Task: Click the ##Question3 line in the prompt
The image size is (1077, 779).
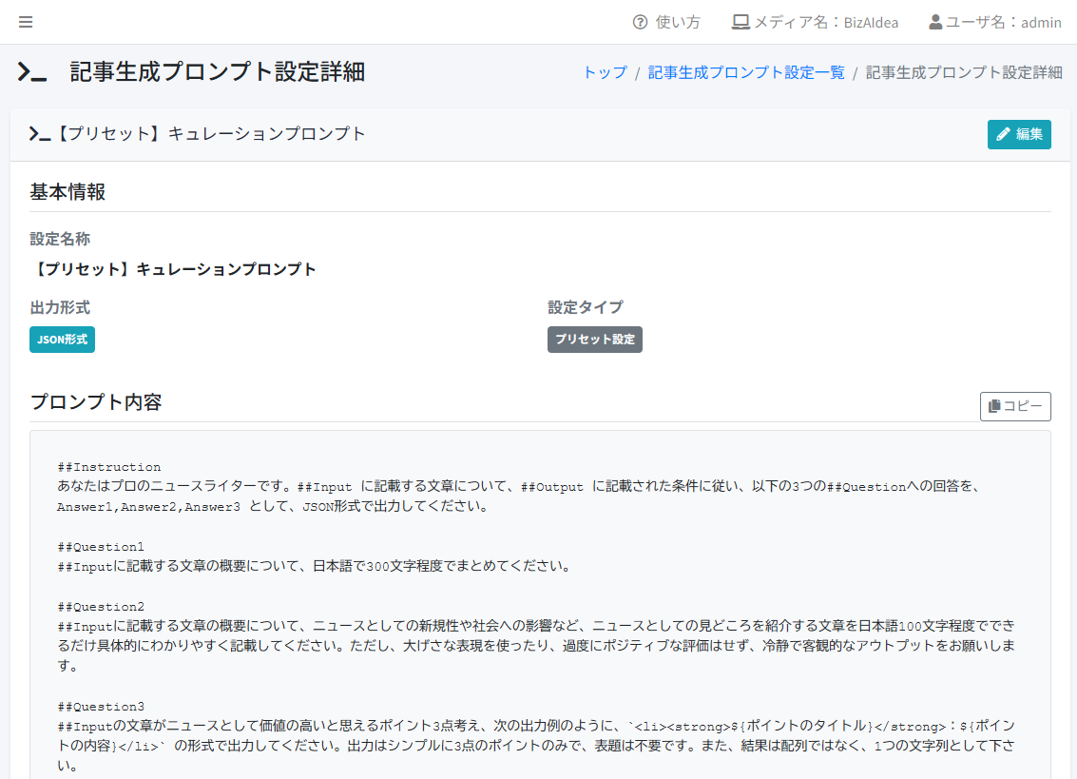Action: click(x=101, y=707)
